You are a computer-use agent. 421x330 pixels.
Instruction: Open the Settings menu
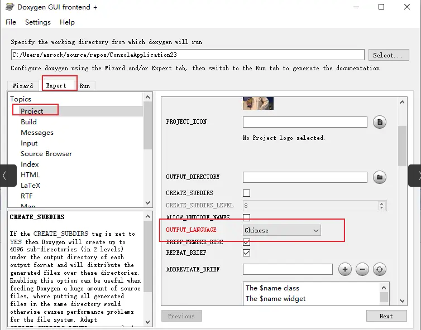coord(38,22)
